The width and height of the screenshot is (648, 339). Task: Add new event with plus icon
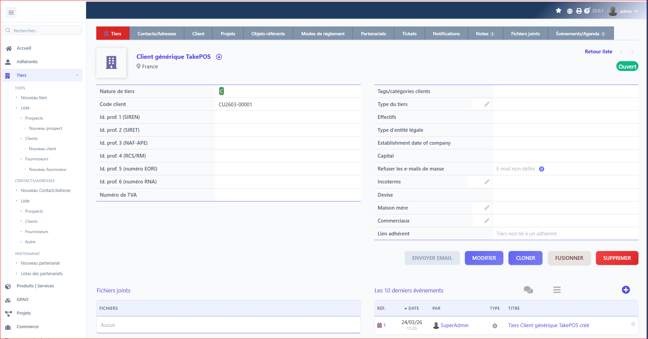626,290
